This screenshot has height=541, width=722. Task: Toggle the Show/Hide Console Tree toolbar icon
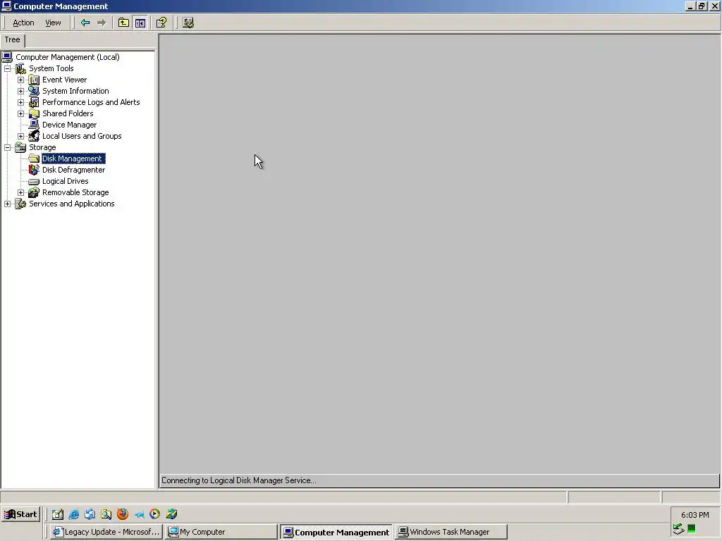(140, 23)
